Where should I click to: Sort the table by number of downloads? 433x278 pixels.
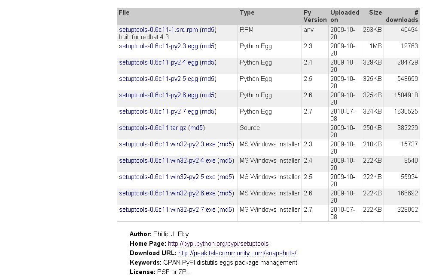402,16
